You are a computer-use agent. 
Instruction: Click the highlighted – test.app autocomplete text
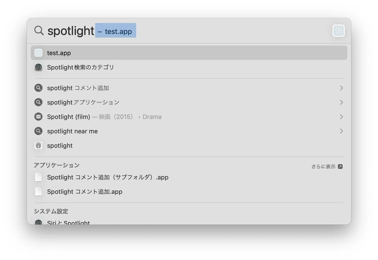tap(116, 31)
